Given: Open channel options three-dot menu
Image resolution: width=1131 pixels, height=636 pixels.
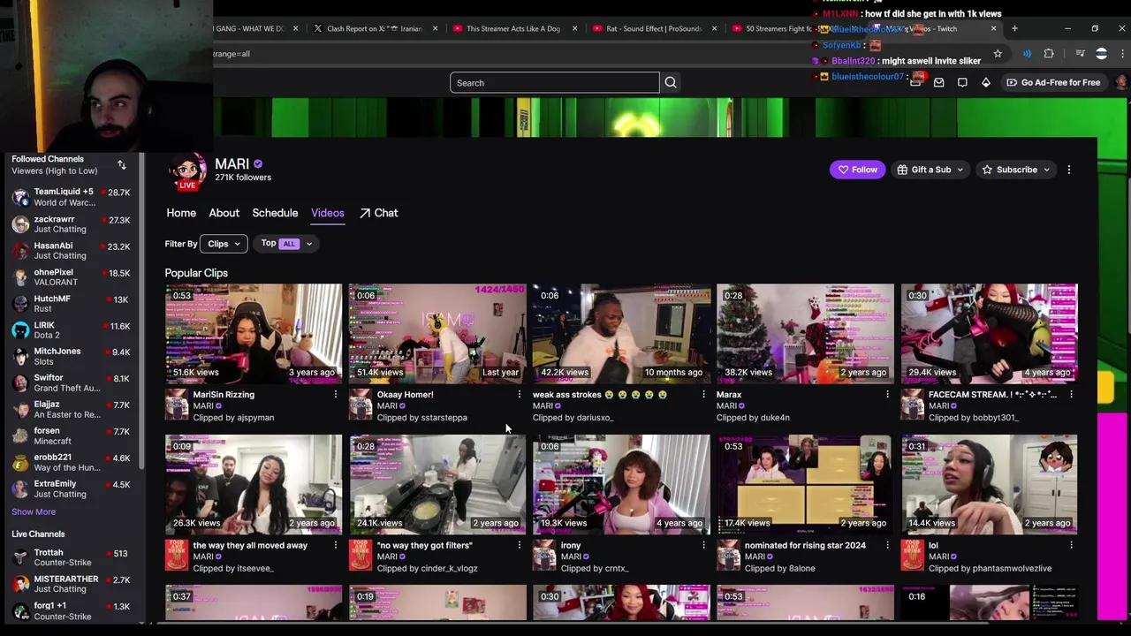Looking at the screenshot, I should [x=1069, y=170].
